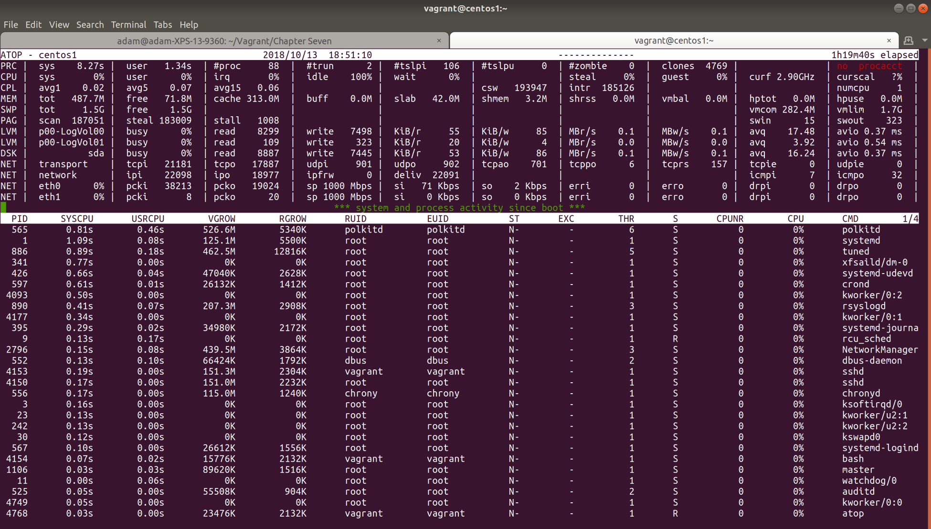Select the vagrant@centos1:~ tab
Screen dimensions: 931x529
click(x=673, y=41)
